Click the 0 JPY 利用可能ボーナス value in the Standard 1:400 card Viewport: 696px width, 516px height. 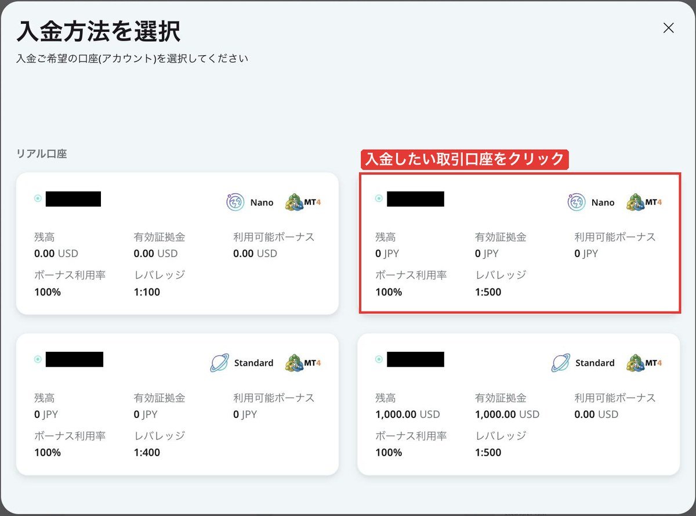(245, 414)
